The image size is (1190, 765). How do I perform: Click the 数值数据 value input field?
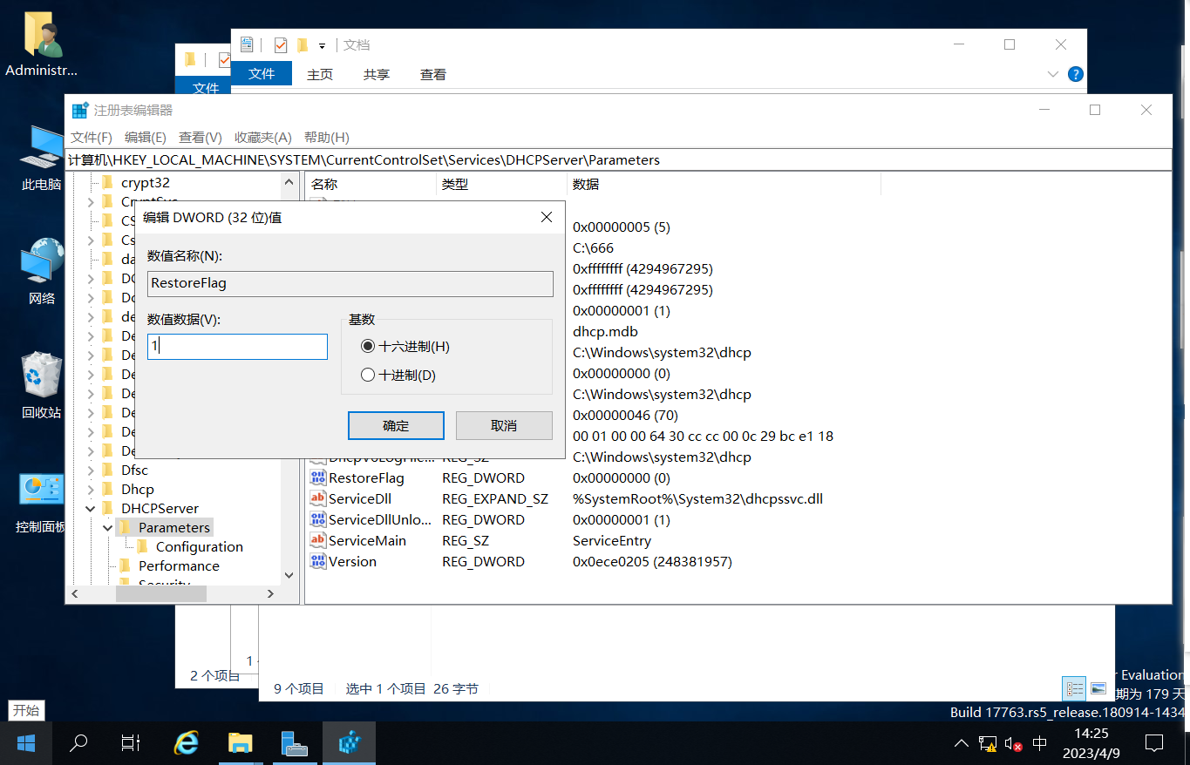[x=237, y=347]
